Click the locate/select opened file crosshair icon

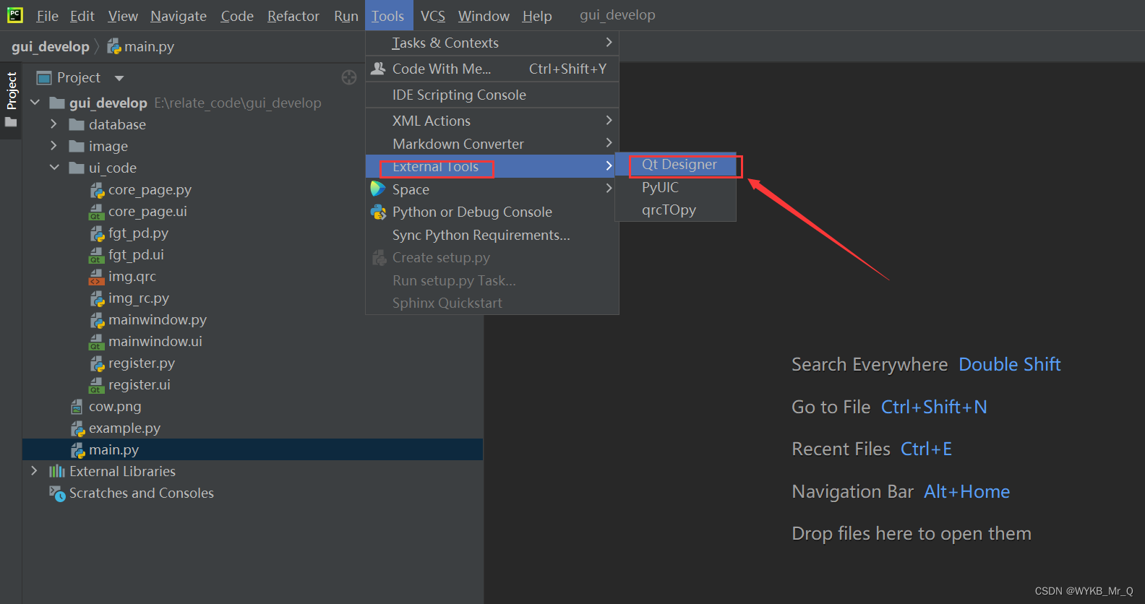(349, 77)
